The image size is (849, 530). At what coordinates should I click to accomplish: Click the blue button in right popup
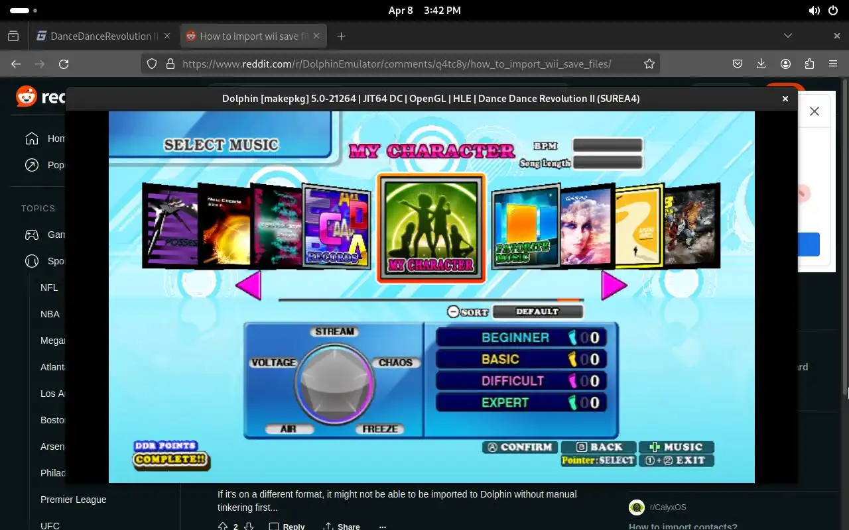point(809,244)
